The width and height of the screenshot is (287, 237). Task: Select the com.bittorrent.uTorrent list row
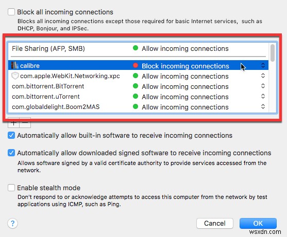[x=139, y=96]
